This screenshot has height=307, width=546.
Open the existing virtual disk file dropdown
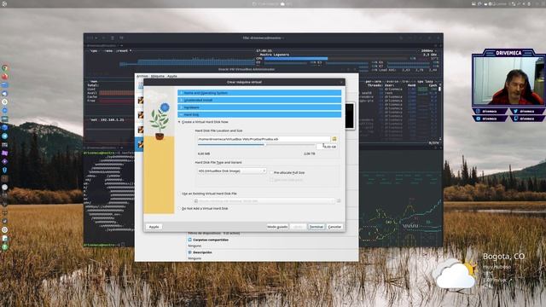pos(264,201)
